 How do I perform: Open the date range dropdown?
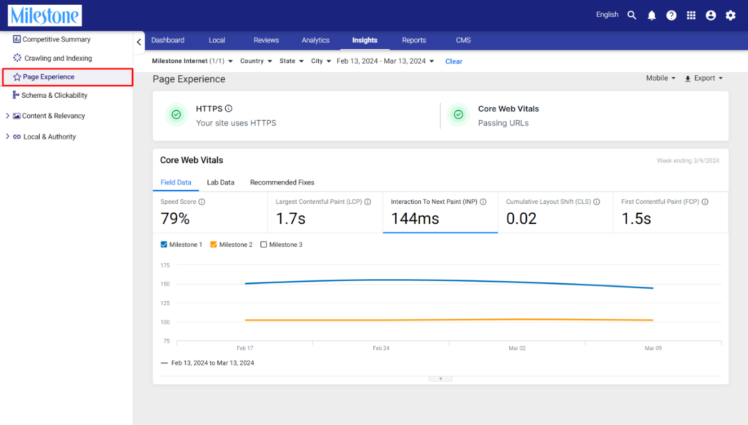click(x=386, y=61)
